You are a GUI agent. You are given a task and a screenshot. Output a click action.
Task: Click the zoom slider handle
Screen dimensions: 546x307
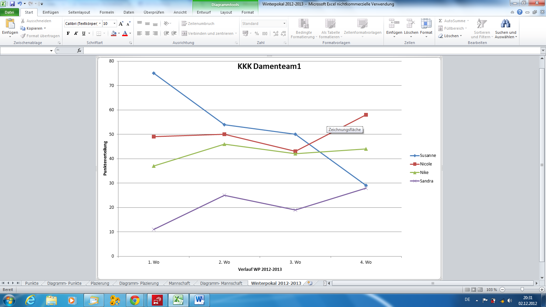[522, 289]
